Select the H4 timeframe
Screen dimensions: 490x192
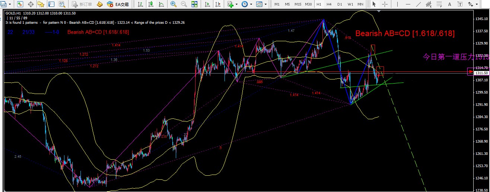coord(329,4)
